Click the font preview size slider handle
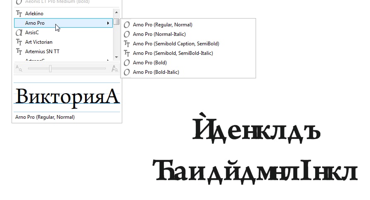This screenshot has height=200, width=370. click(50, 68)
